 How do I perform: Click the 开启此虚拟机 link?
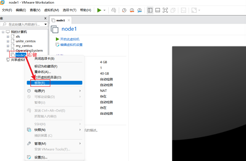coord(70,39)
